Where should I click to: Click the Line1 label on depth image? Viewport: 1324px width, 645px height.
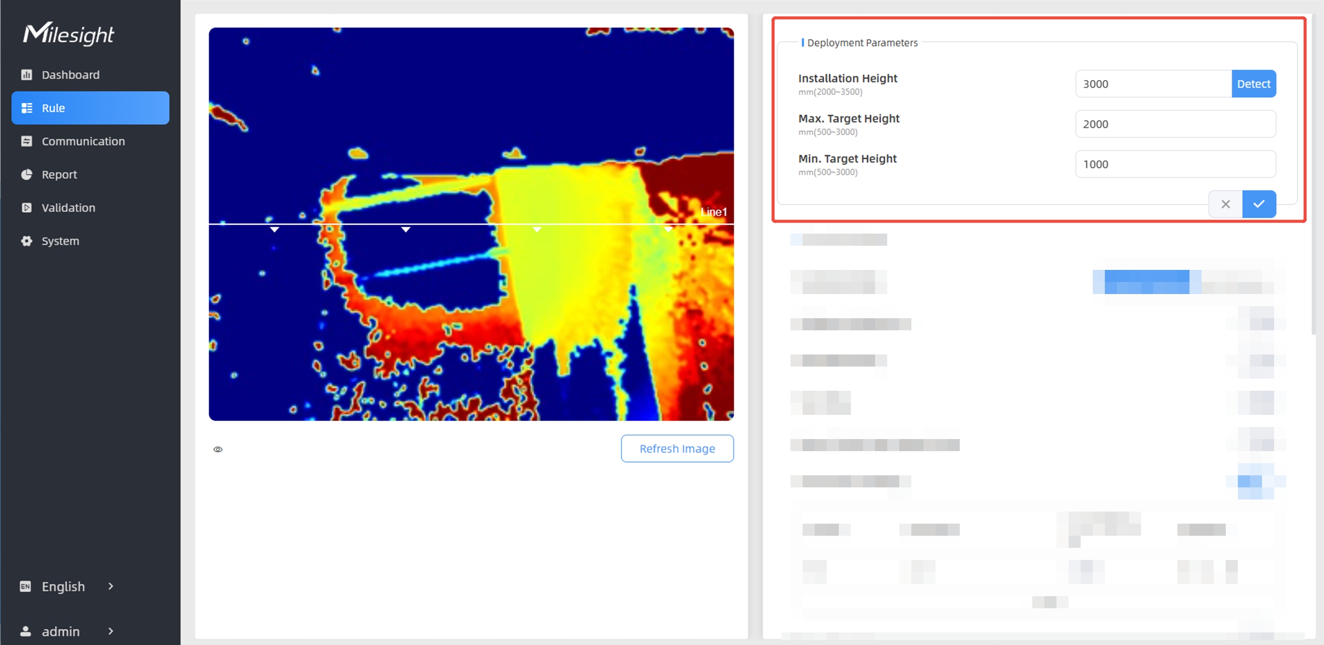coord(713,211)
